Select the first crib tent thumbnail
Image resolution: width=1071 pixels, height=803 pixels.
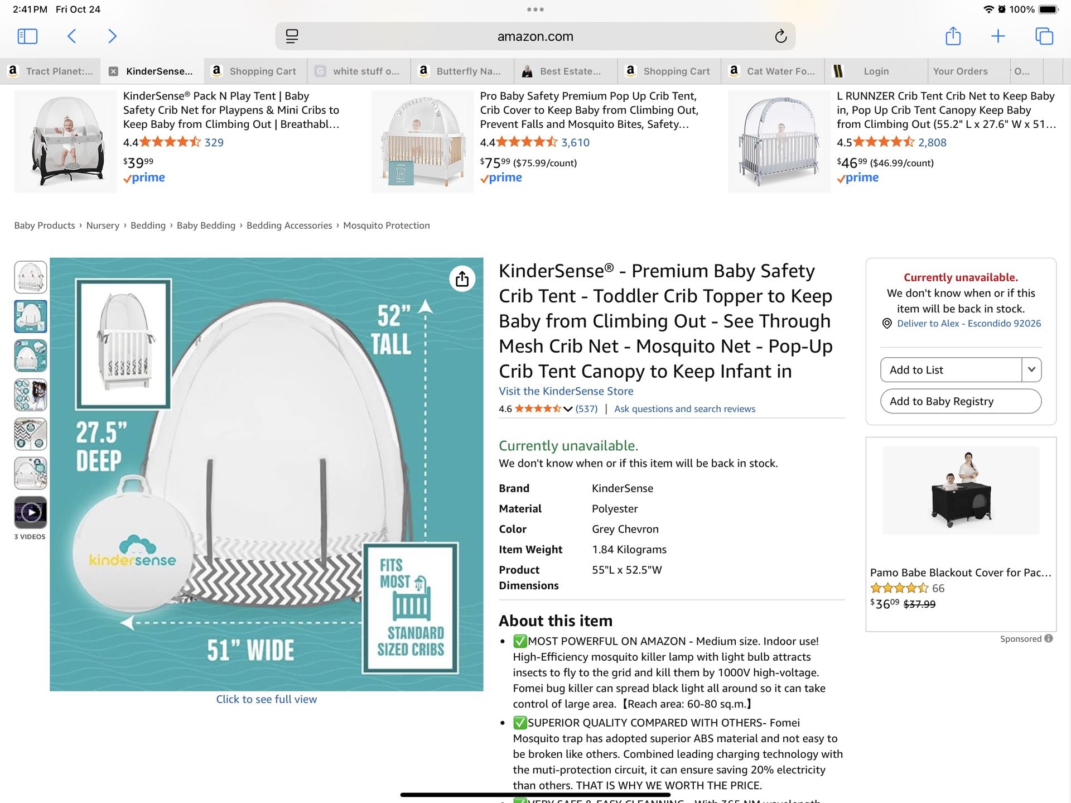tap(31, 277)
